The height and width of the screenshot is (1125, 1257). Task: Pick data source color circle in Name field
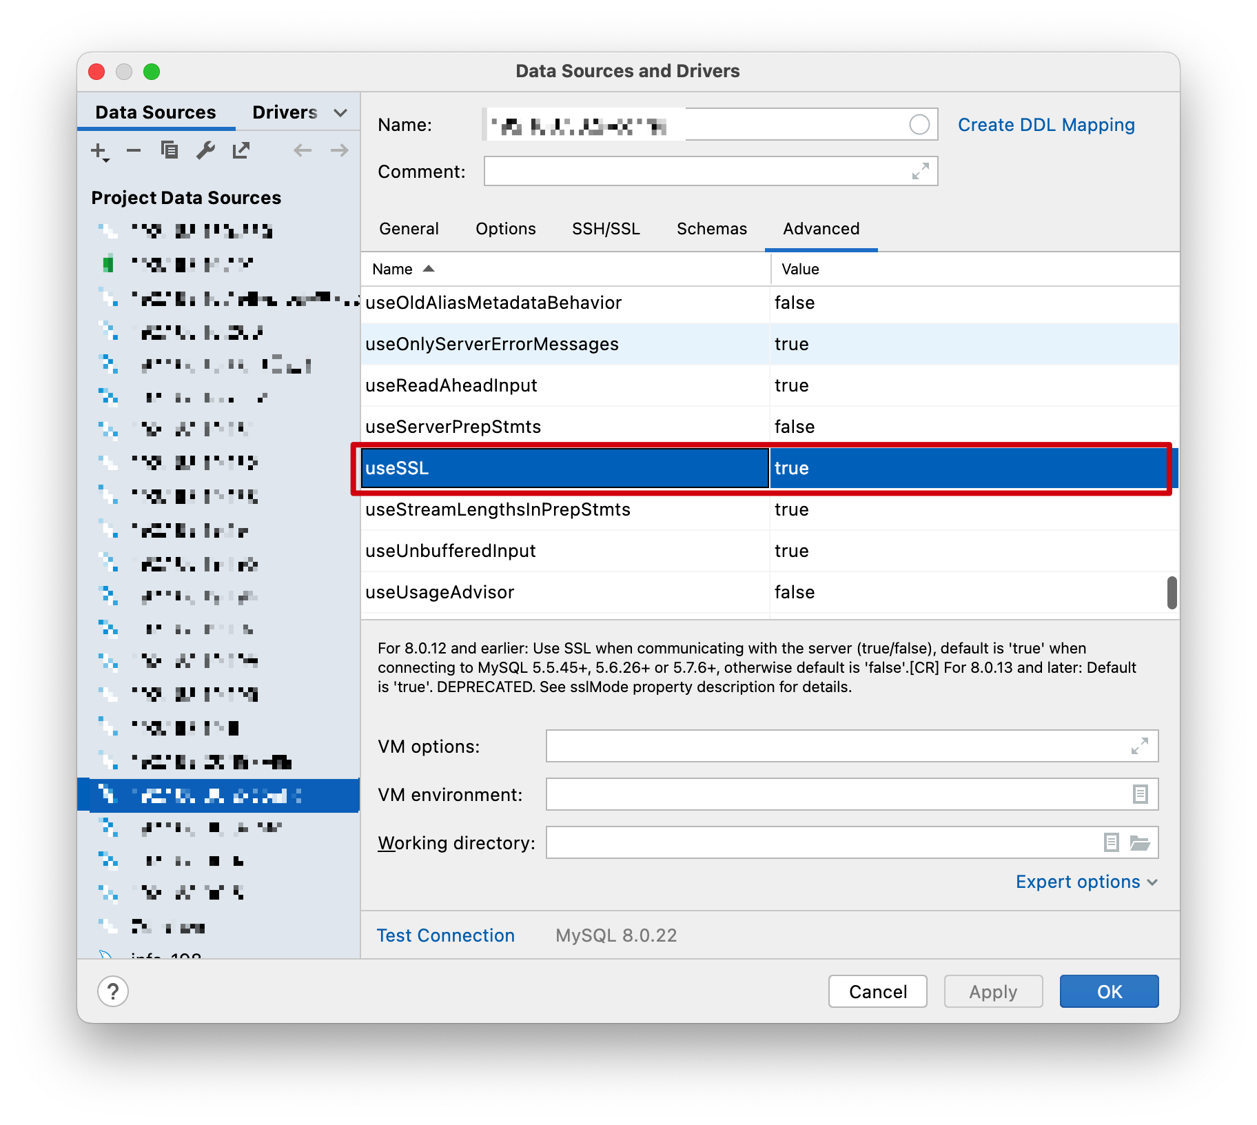(x=919, y=125)
